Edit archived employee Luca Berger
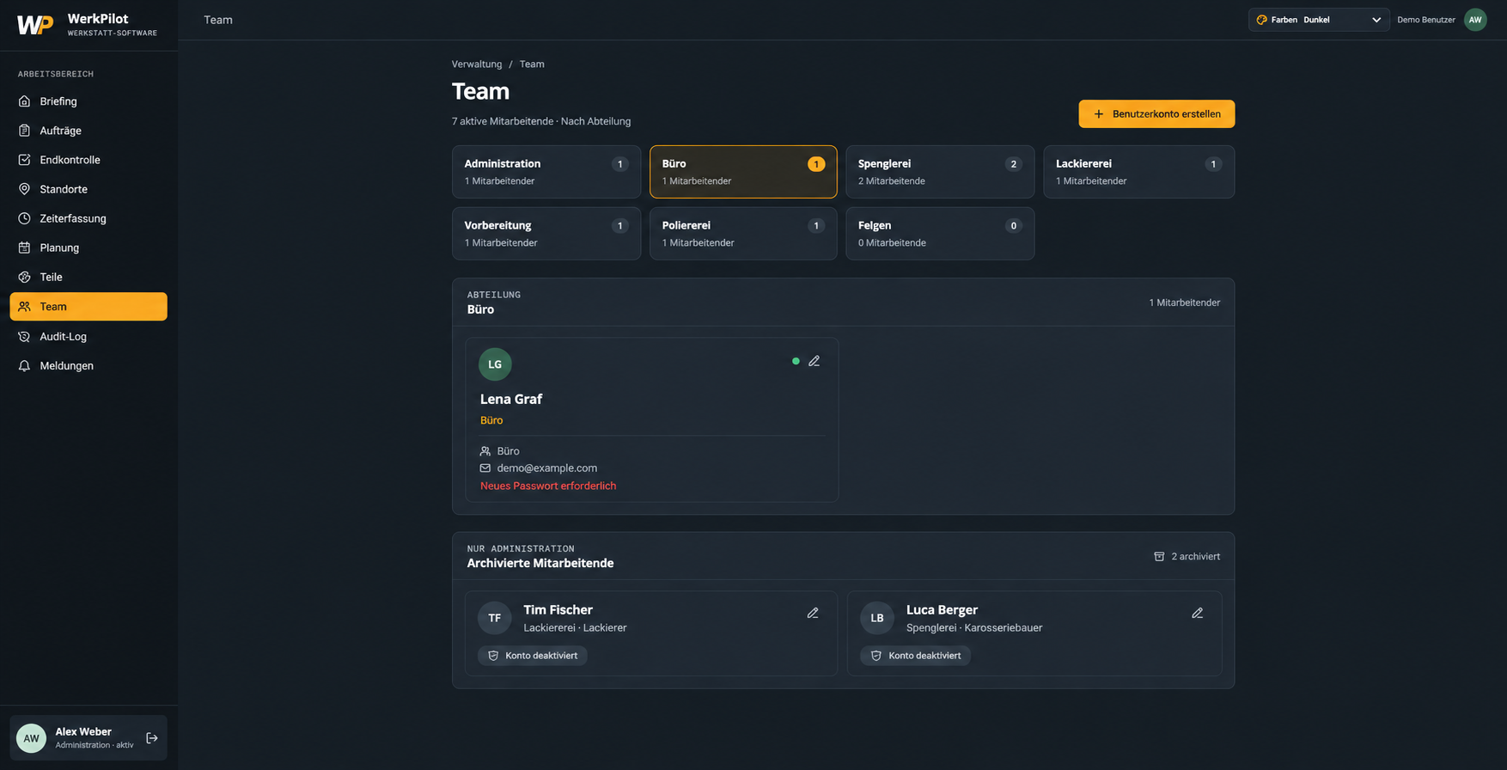Viewport: 1507px width, 770px height. (1197, 613)
